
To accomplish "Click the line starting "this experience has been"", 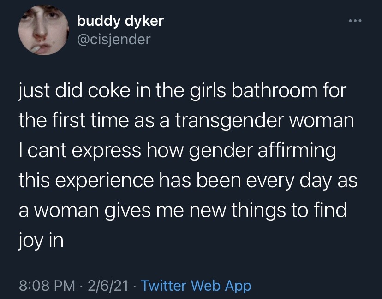I will (188, 180).
